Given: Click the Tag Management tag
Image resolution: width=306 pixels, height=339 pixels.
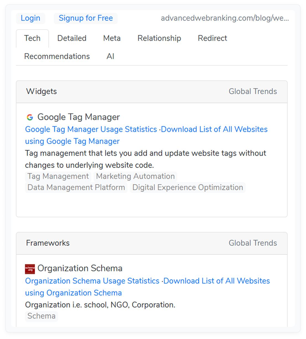Looking at the screenshot, I should click(x=58, y=176).
